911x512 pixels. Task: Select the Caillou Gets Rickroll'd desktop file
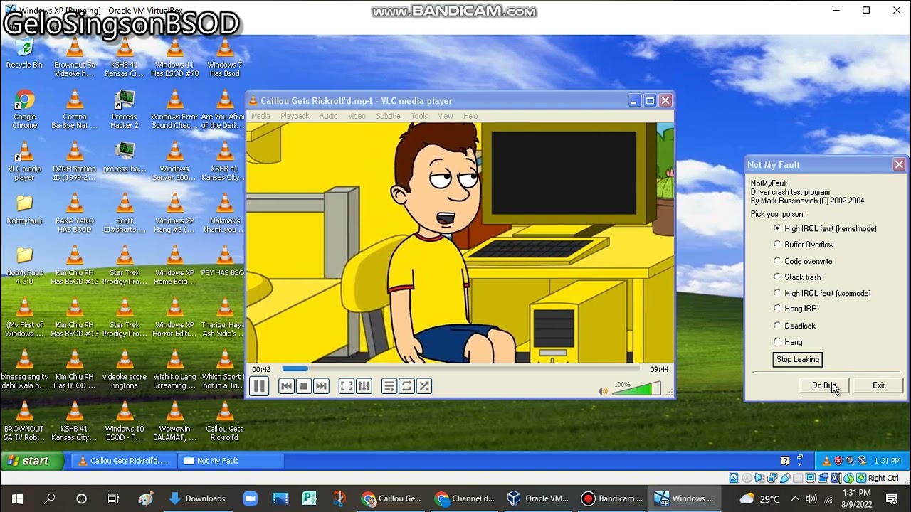225,422
